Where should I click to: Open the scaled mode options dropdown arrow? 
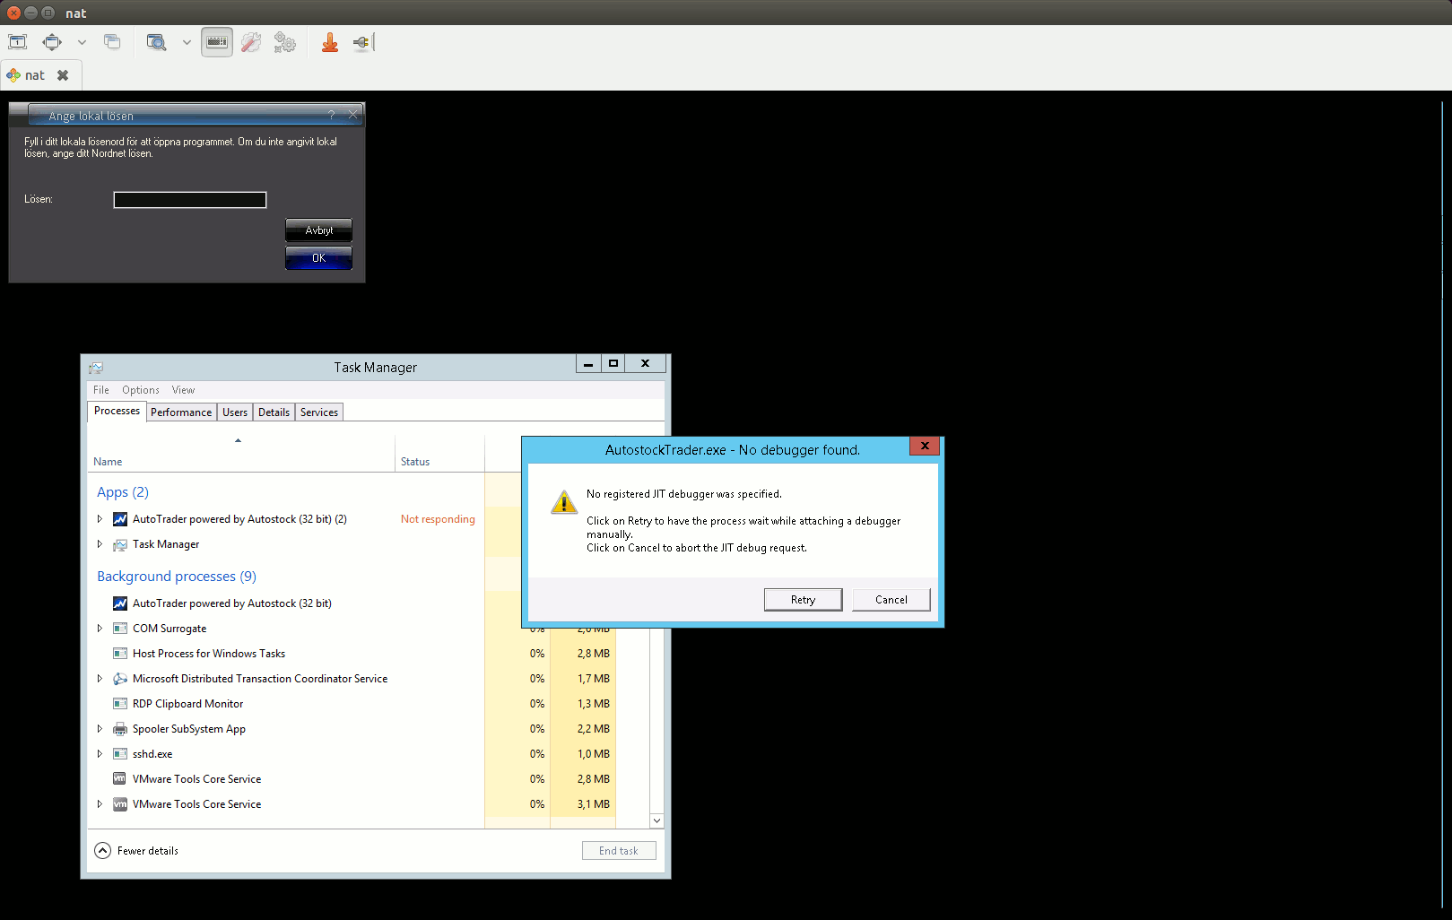point(187,42)
